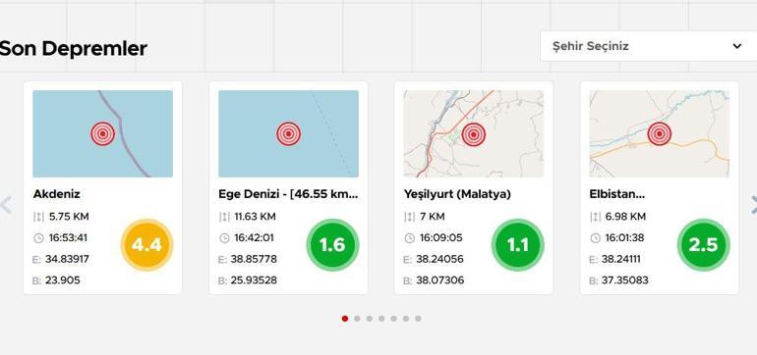
Task: Click longitude value 38.24111
Action: point(621,259)
